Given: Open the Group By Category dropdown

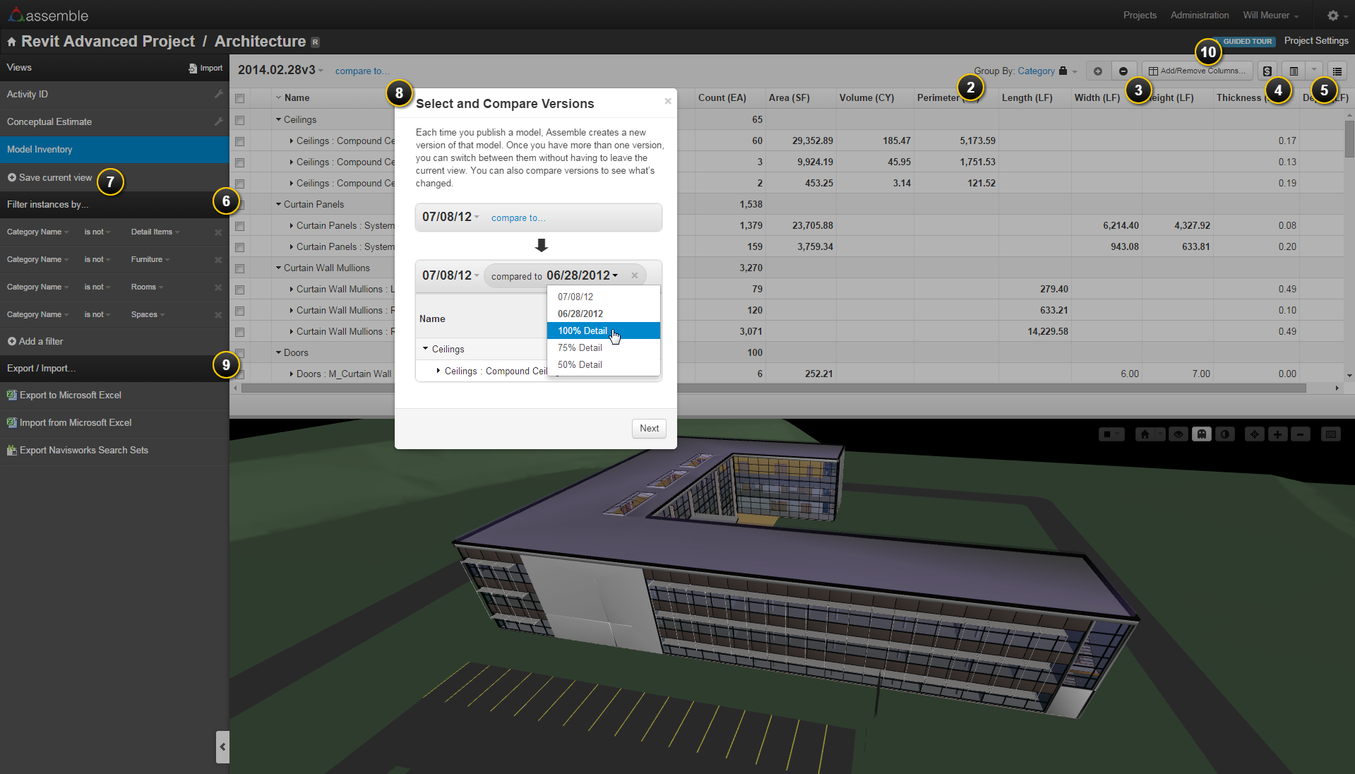Looking at the screenshot, I should pyautogui.click(x=1047, y=71).
